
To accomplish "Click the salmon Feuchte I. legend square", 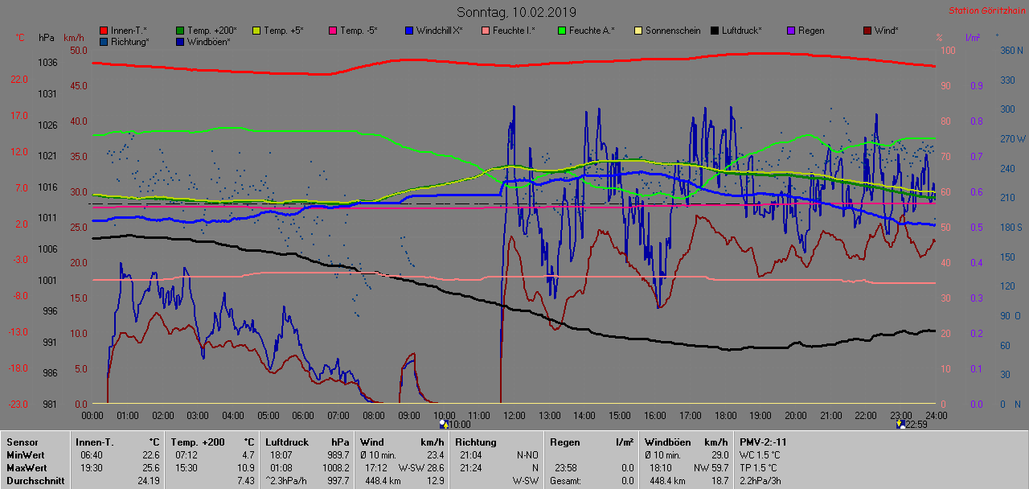I will point(486,31).
